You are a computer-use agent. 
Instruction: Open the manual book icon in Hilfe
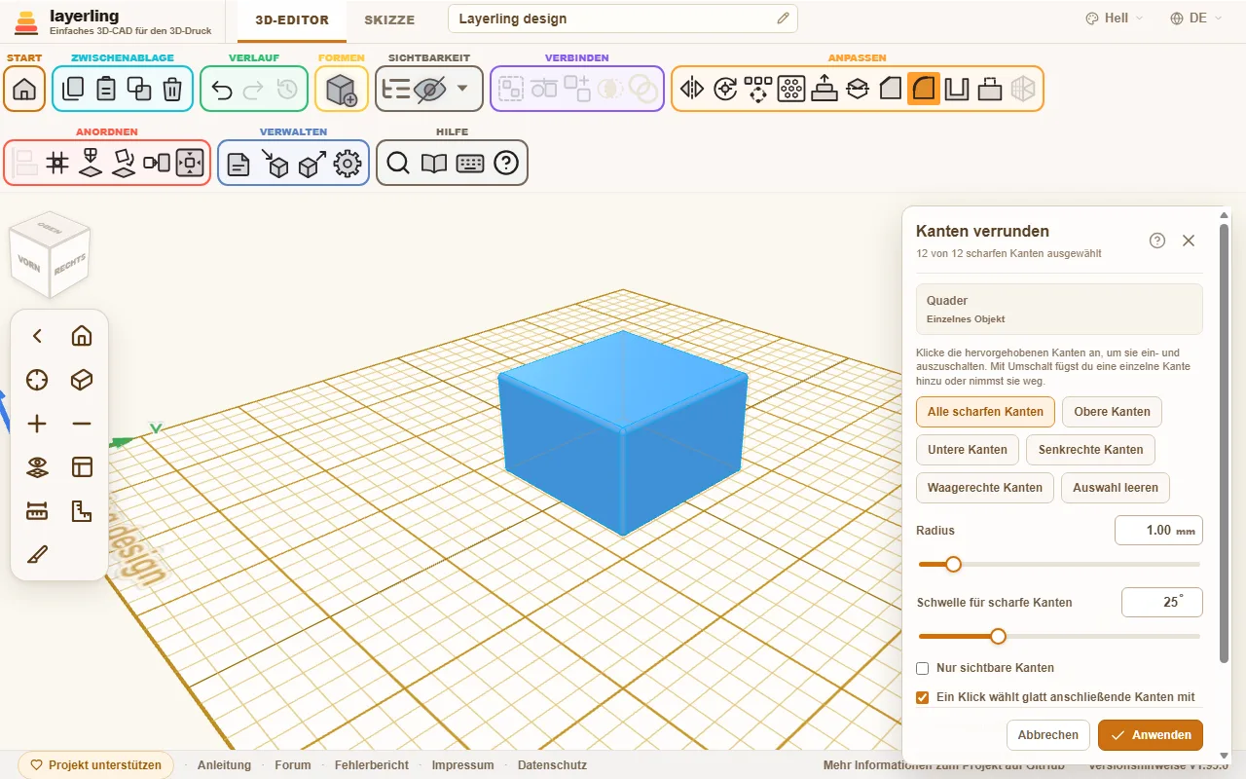[434, 163]
